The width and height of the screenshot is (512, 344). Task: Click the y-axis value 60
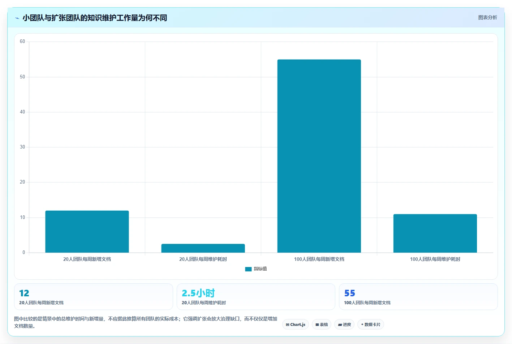click(x=22, y=42)
